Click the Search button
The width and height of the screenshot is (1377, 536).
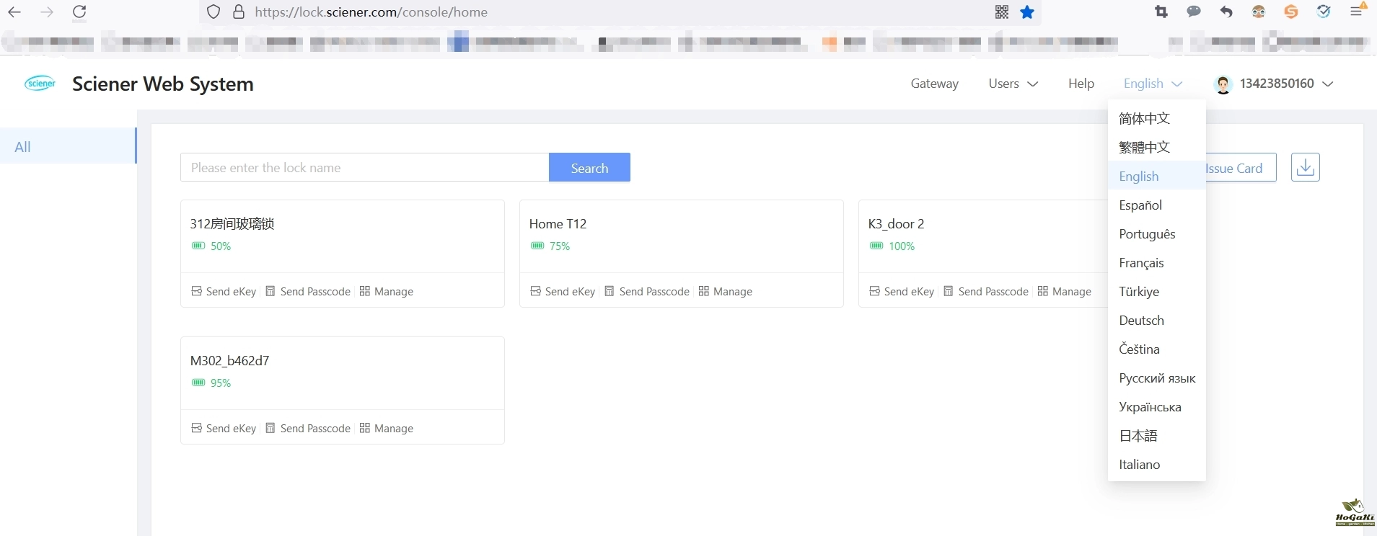(589, 168)
